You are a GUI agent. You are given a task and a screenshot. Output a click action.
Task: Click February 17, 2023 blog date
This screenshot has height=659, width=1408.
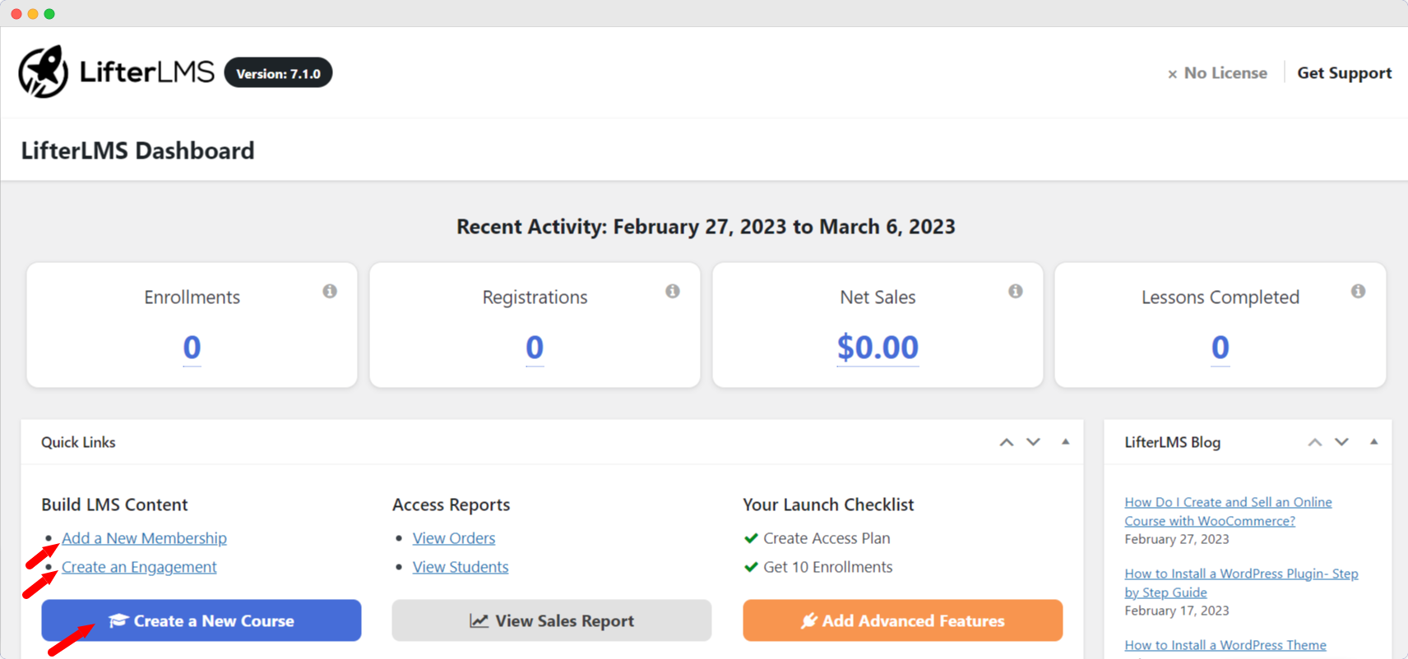click(x=1177, y=611)
